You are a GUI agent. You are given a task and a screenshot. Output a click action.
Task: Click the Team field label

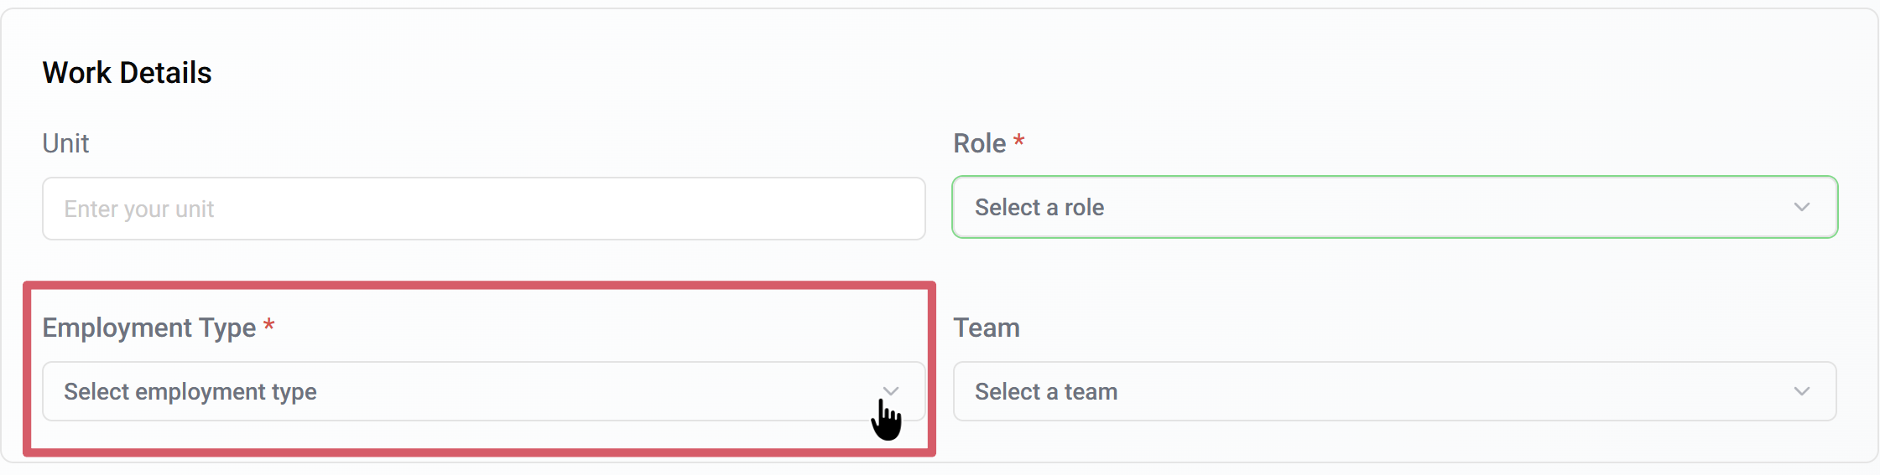[987, 328]
